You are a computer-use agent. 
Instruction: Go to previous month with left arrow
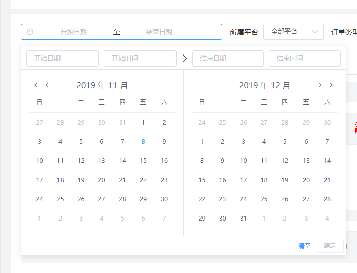(x=47, y=85)
